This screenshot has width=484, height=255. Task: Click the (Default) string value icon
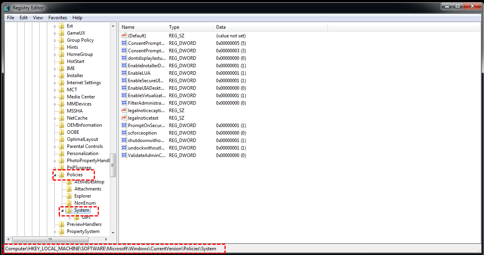[124, 36]
